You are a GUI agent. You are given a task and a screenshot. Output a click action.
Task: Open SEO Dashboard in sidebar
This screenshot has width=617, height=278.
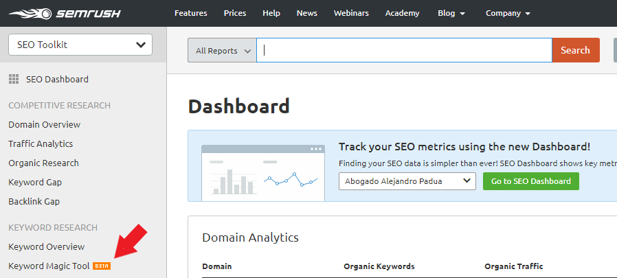point(57,80)
